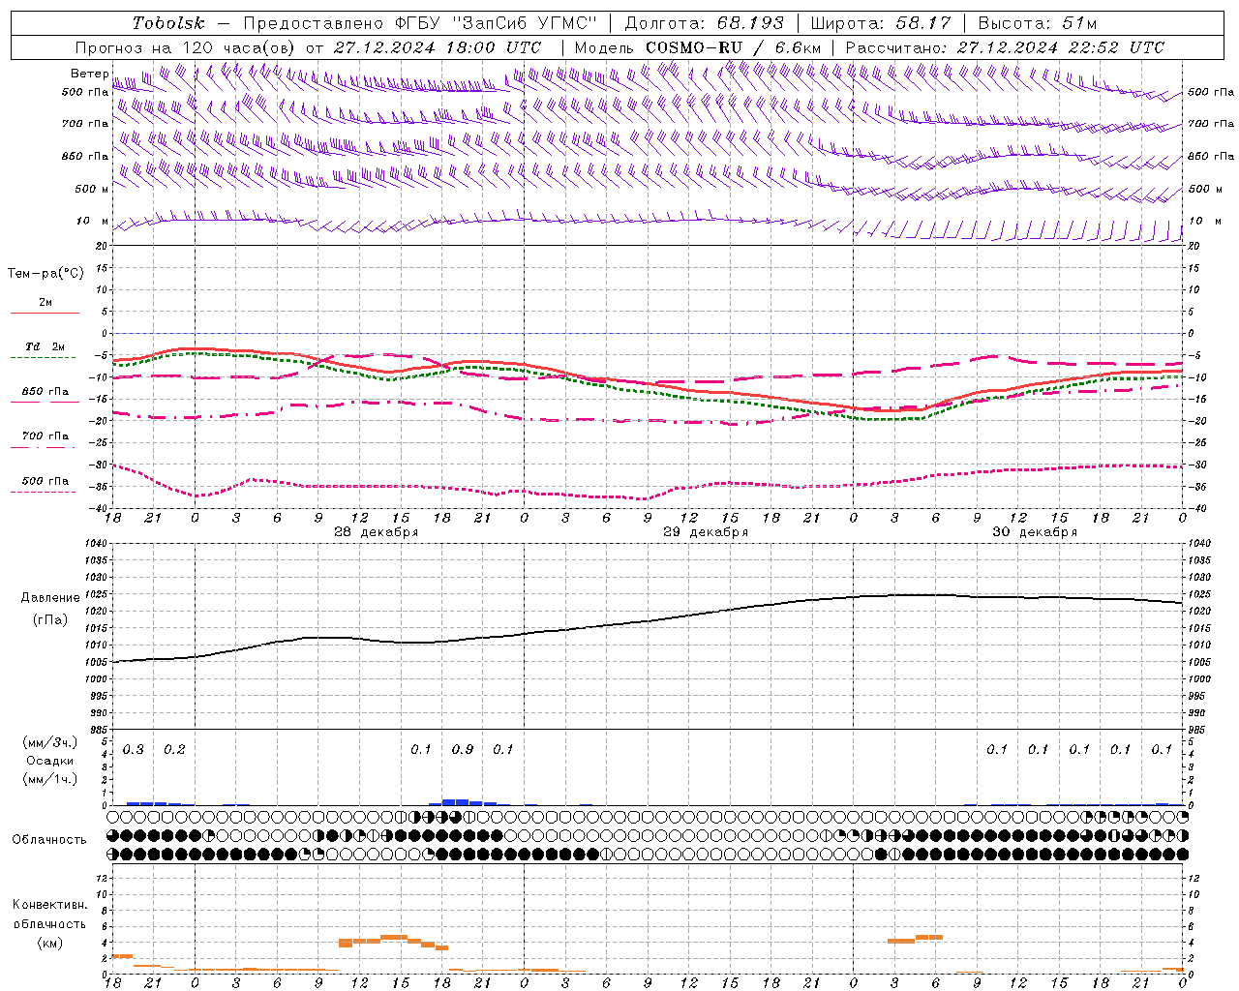Select the precipitation value 0.2
This screenshot has height=991, width=1239.
pos(174,750)
